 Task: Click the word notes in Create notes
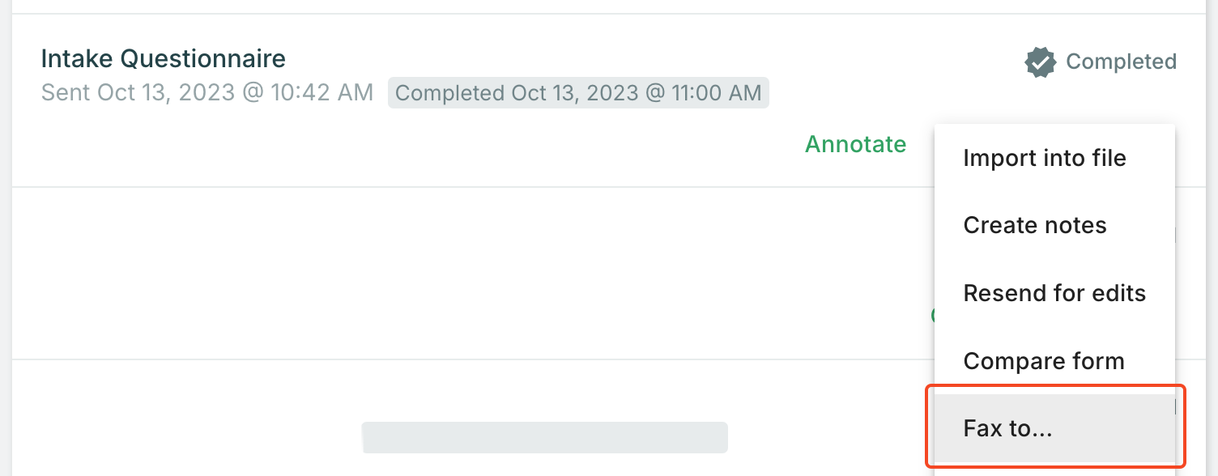tap(1075, 225)
